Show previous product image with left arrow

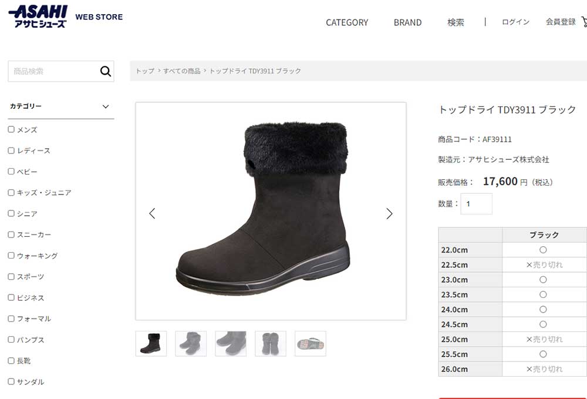tap(152, 213)
